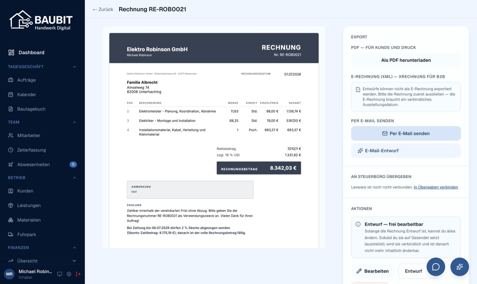Click the Zeiterfassung clock icon

click(x=11, y=150)
